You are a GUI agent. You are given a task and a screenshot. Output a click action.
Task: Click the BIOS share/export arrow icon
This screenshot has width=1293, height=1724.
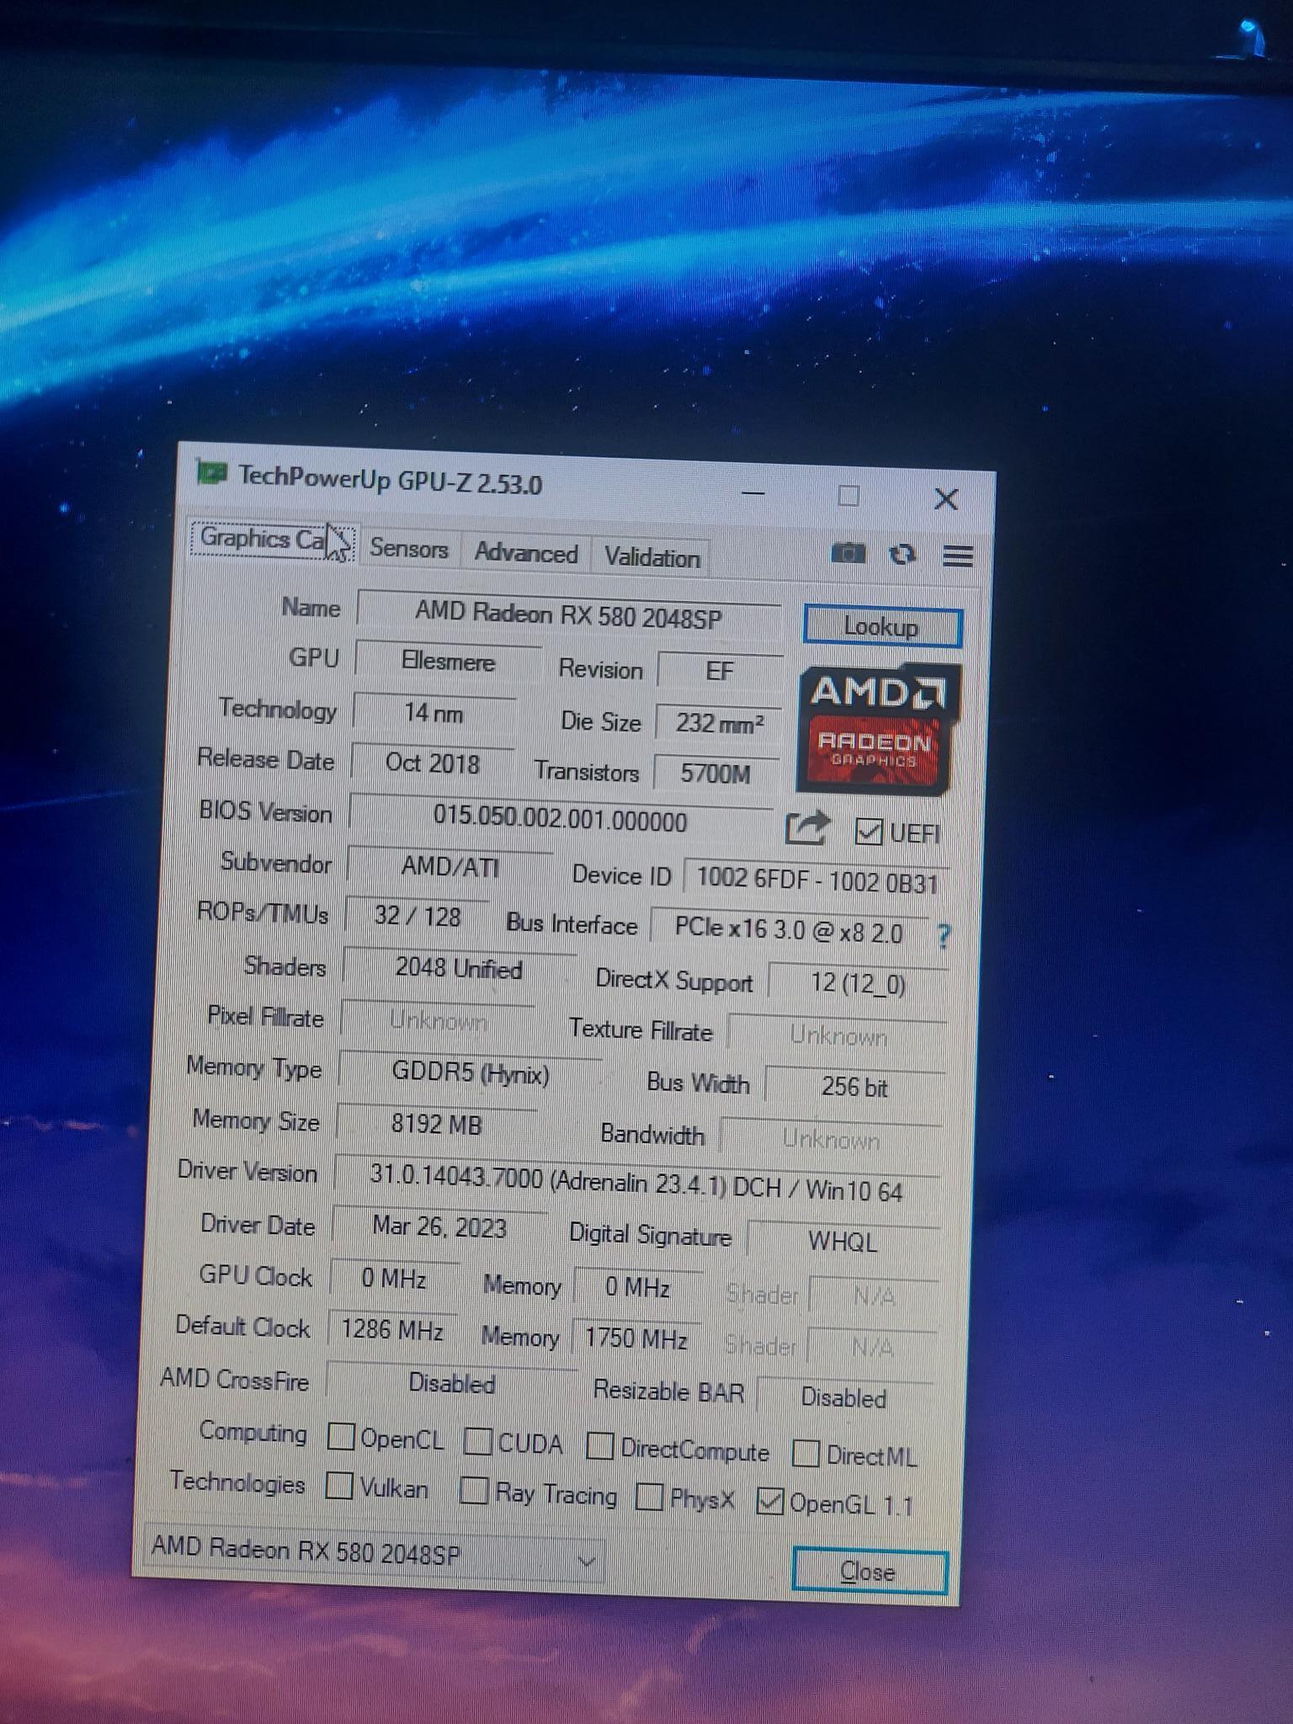[x=806, y=828]
